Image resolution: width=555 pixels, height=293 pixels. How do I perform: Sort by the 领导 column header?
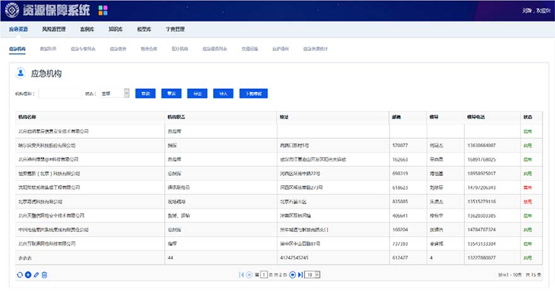[x=446, y=117]
